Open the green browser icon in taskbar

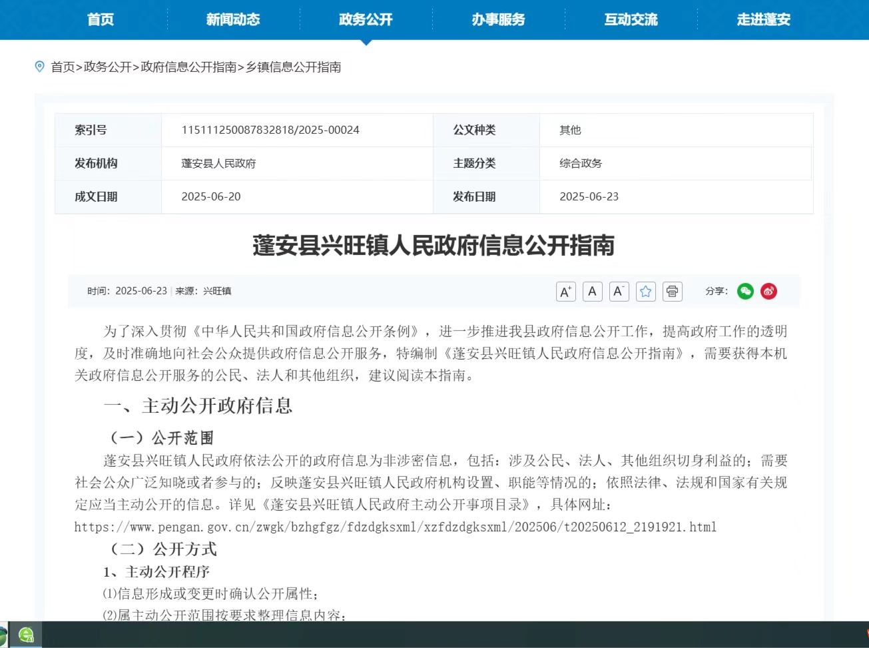pyautogui.click(x=26, y=635)
